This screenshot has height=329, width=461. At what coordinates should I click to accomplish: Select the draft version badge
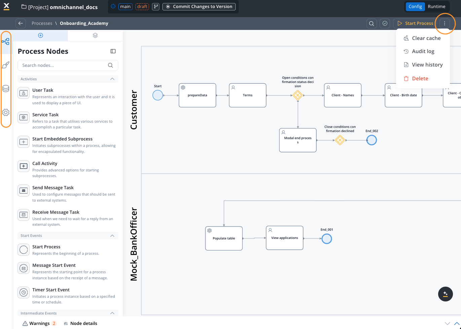[142, 6]
